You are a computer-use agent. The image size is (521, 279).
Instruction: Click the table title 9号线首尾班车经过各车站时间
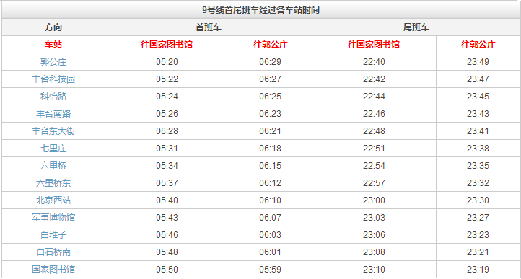tap(260, 10)
